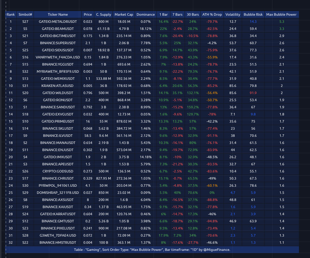Select ticker GATEIO:METALDRUSDT

pyautogui.click(x=58, y=22)
